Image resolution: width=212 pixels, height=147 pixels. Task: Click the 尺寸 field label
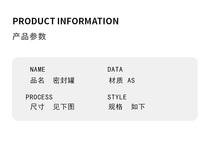pos(37,107)
